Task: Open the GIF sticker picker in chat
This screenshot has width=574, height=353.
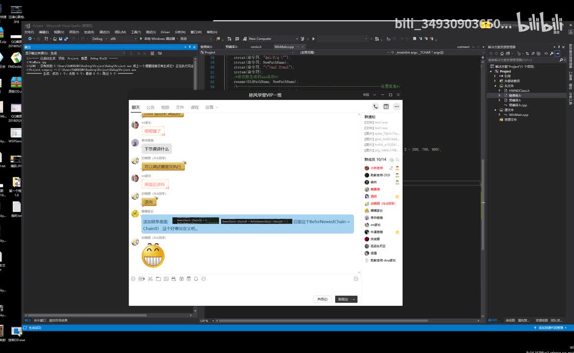Action: click(141, 279)
